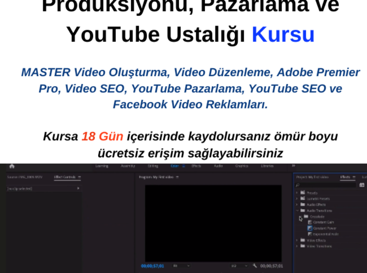Switch to the Audio workspace tab

pyautogui.click(x=218, y=166)
